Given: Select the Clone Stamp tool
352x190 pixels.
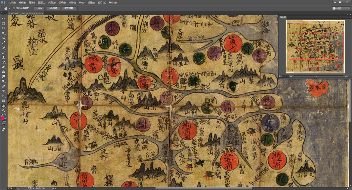Looking at the screenshot, I should click(x=4, y=57).
